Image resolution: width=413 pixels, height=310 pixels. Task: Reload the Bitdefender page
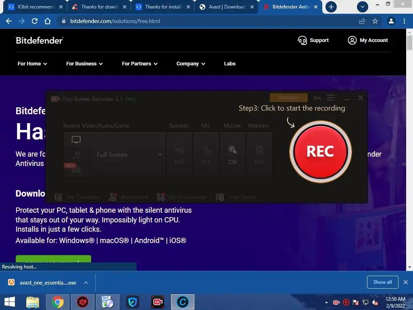point(35,21)
